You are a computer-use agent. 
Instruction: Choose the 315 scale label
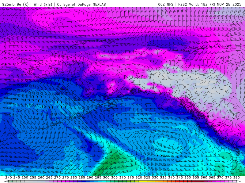click(130, 178)
